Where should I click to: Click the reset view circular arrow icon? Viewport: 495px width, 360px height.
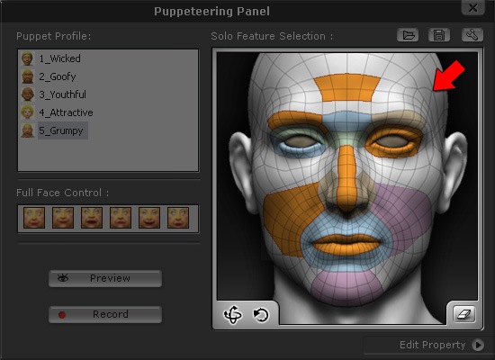[261, 315]
